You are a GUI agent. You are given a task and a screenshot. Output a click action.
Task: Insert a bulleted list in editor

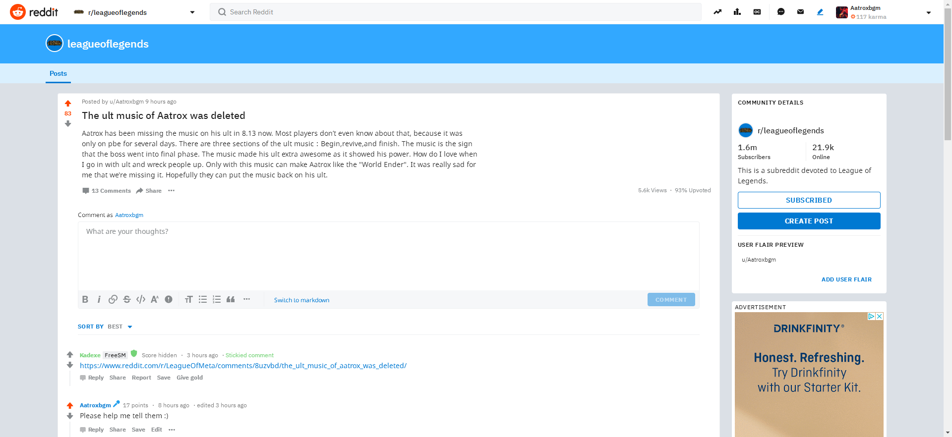tap(203, 299)
